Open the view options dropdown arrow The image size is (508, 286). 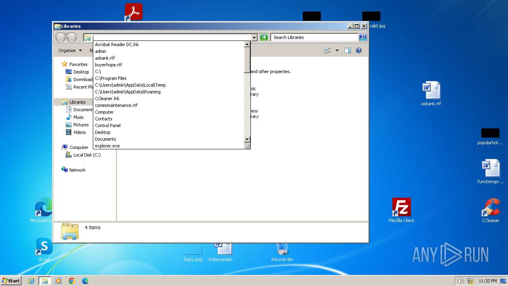coord(337,50)
